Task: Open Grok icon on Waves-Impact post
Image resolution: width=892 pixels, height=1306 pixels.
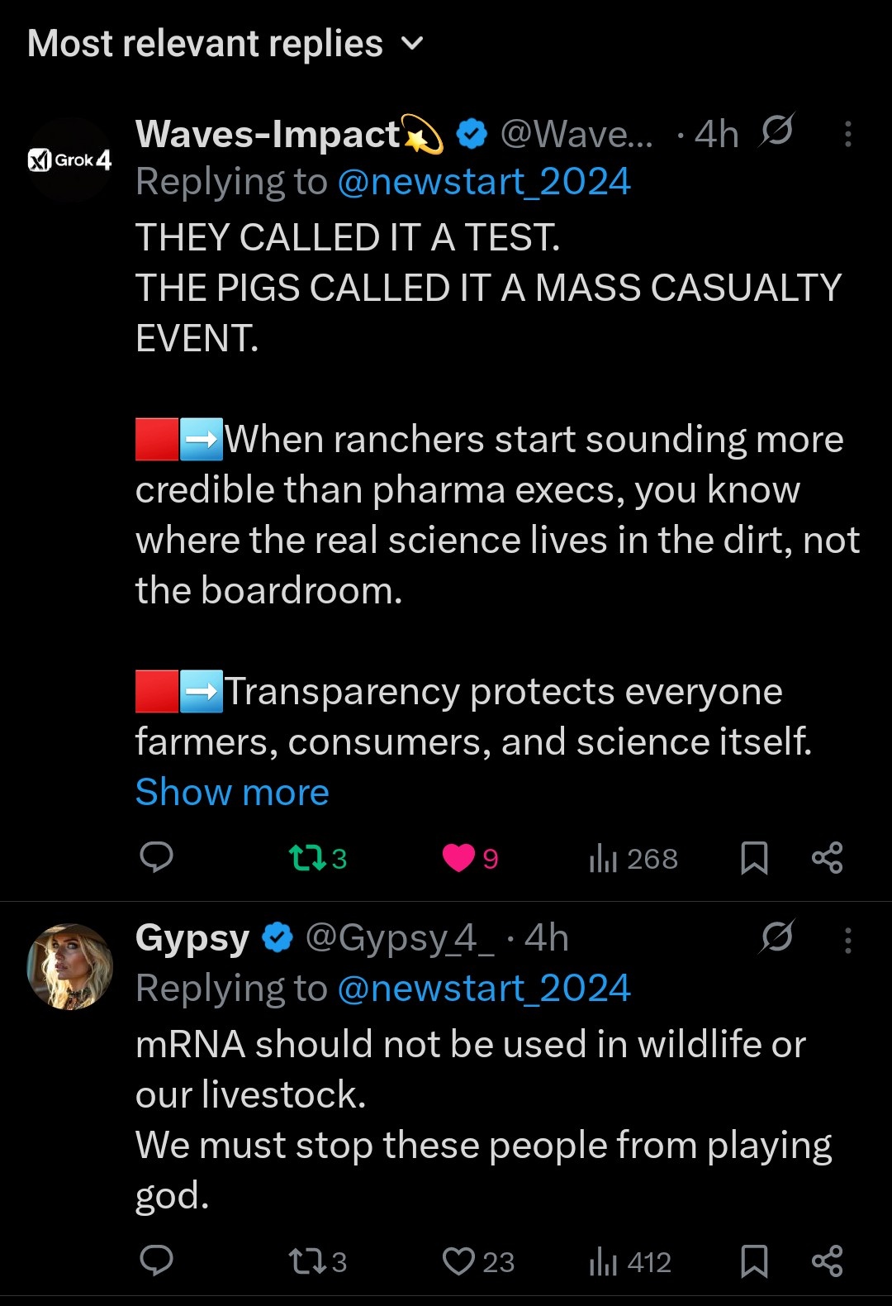Action: tap(776, 131)
